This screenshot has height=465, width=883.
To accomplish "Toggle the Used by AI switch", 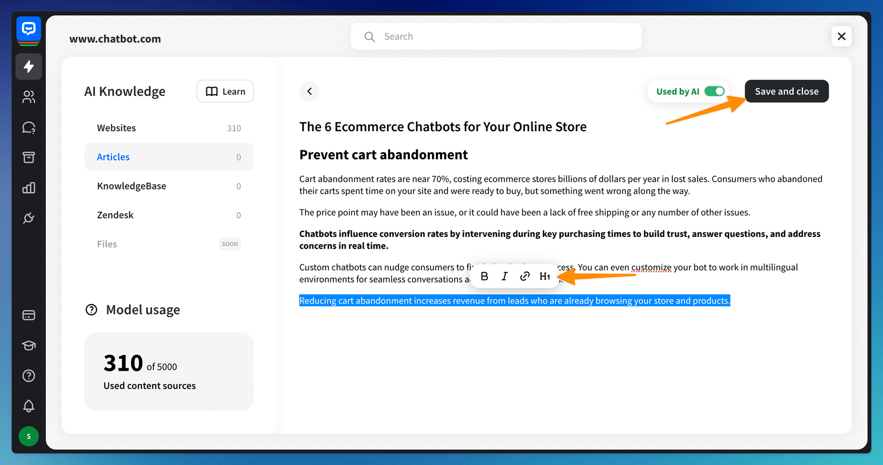I will pyautogui.click(x=714, y=91).
